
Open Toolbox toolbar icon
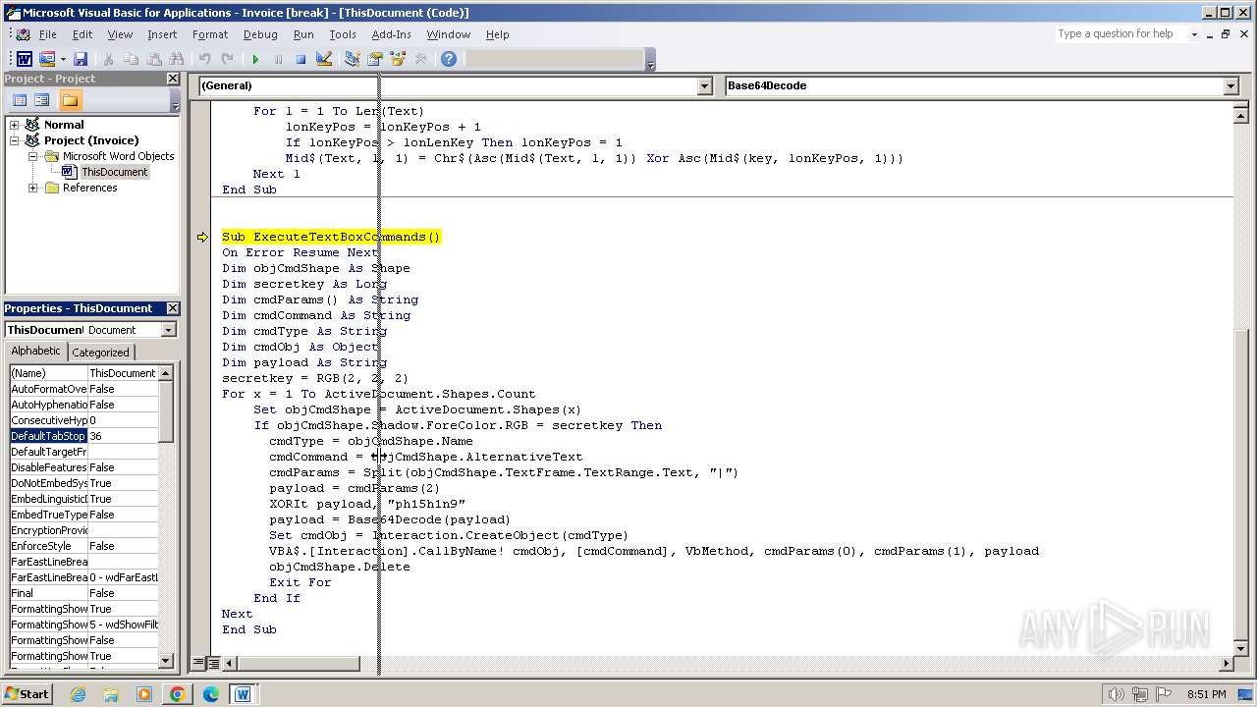pos(421,60)
